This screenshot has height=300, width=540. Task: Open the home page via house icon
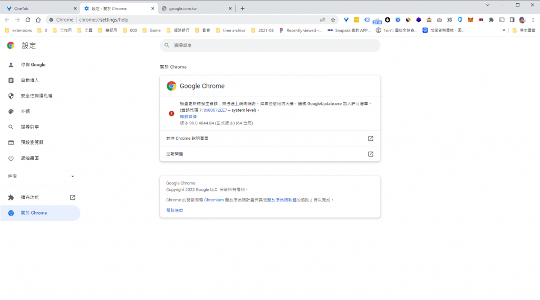click(38, 20)
